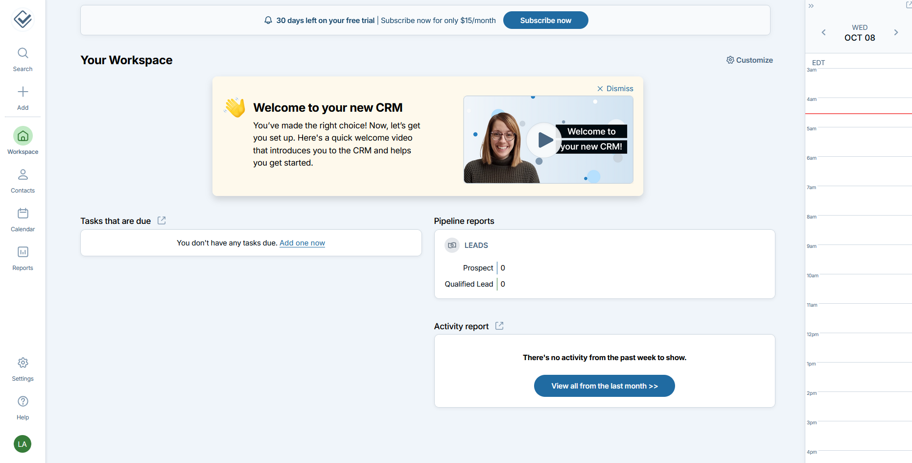Click the Subscribe now button

545,20
